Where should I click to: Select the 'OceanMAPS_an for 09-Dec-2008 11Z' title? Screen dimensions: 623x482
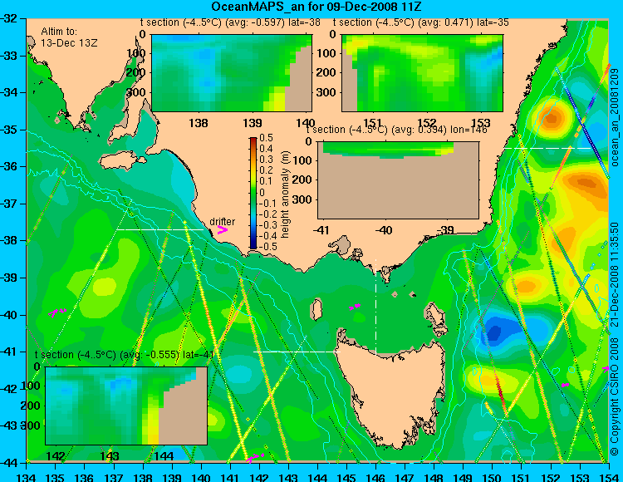(x=316, y=7)
